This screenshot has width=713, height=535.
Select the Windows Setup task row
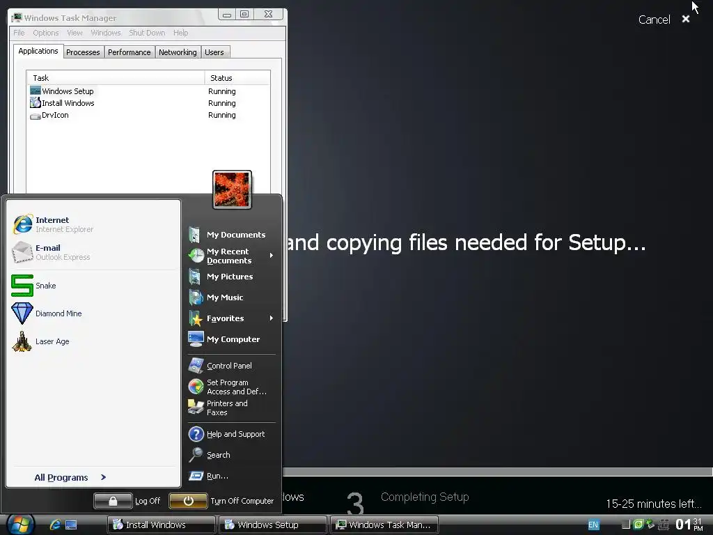(x=148, y=91)
